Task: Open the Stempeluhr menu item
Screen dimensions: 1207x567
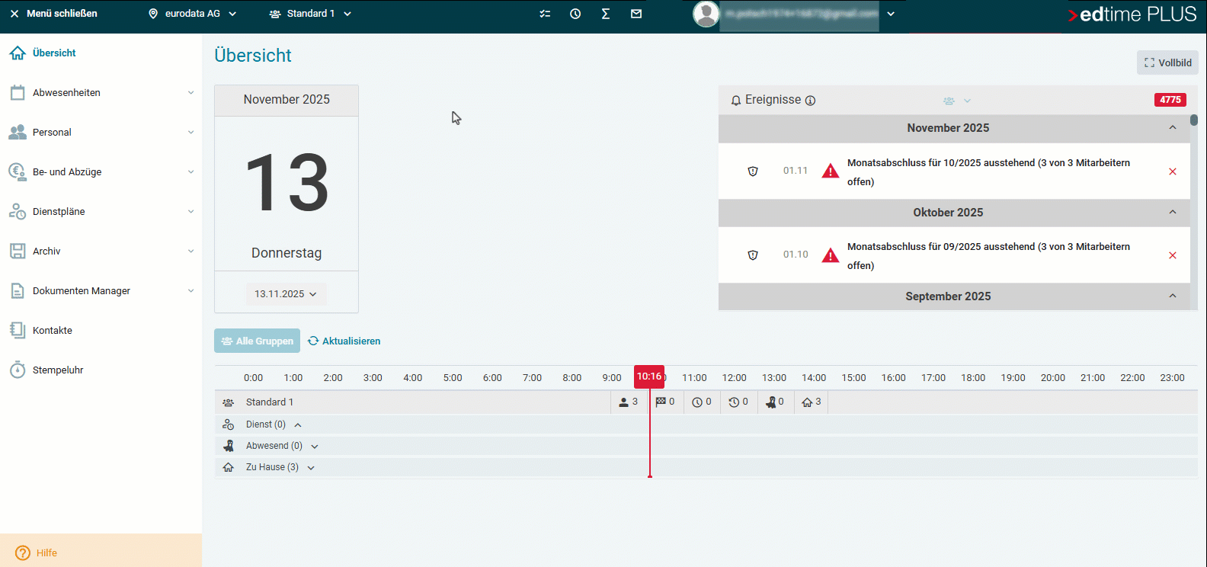Action: coord(101,370)
